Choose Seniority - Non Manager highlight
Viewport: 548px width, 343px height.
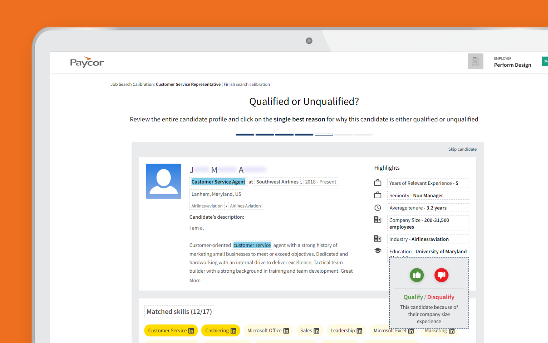428,195
